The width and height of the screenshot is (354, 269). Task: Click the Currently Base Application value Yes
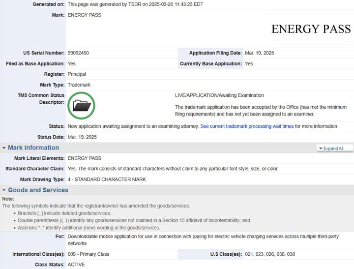click(x=249, y=64)
